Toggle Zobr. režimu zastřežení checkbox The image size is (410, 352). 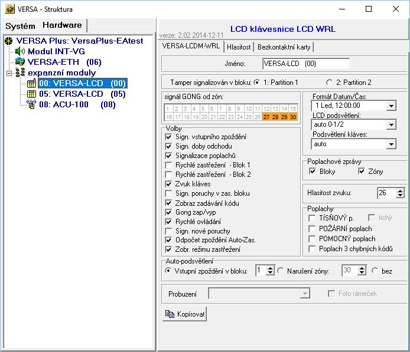[x=168, y=249]
